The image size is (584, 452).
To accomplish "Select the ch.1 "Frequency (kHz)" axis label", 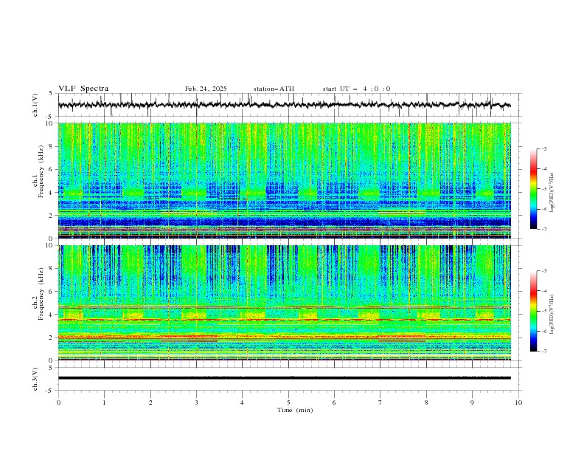I will [x=41, y=171].
